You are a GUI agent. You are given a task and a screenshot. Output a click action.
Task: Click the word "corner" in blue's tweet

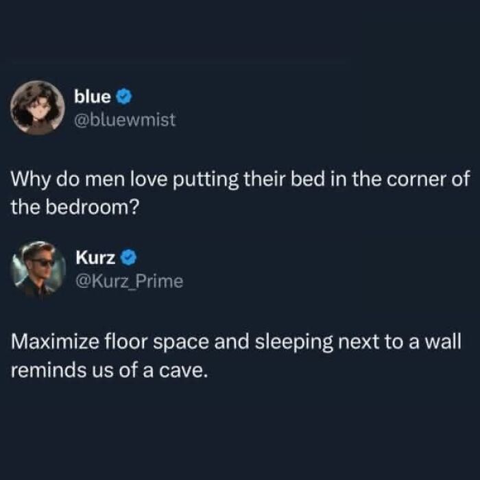(416, 180)
